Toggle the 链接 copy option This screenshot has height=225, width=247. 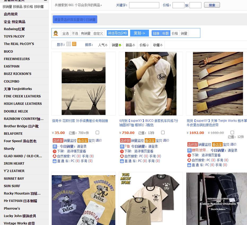pyautogui.click(x=156, y=33)
